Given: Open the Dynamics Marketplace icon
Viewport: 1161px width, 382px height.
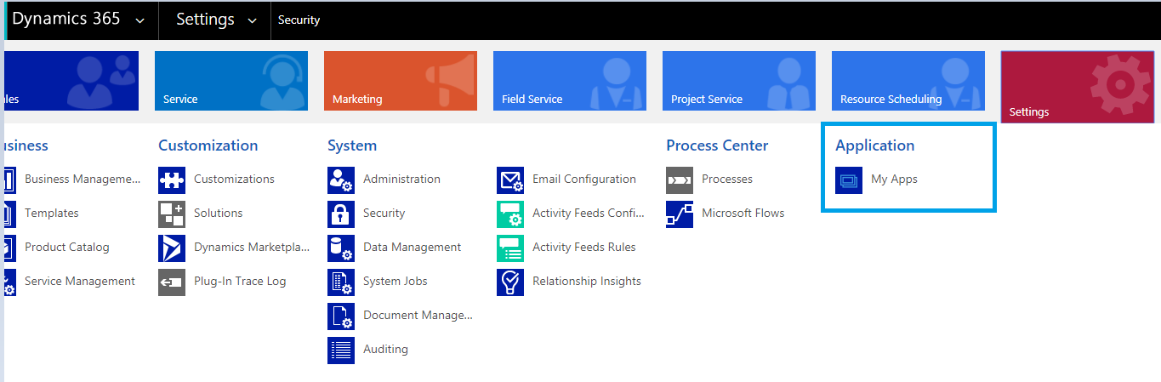Looking at the screenshot, I should click(172, 248).
